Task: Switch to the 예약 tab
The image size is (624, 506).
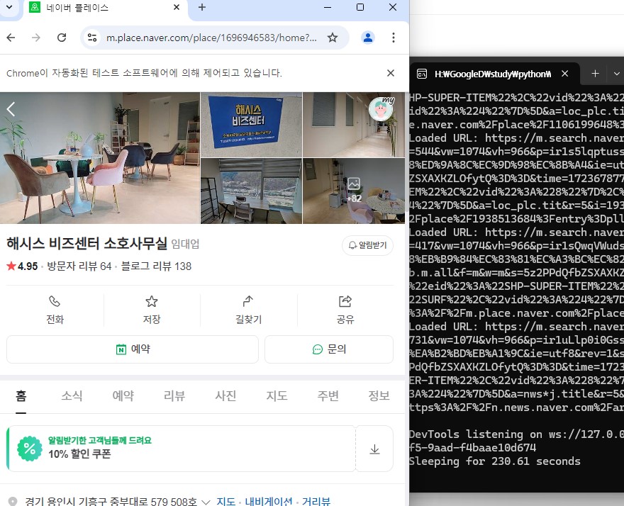Action: 123,395
